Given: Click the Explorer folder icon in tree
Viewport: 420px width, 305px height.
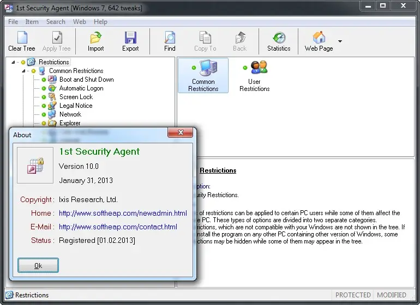Looking at the screenshot, I should [x=52, y=123].
